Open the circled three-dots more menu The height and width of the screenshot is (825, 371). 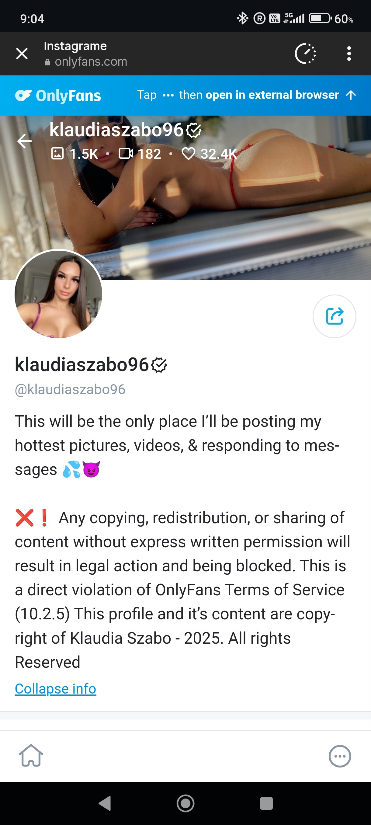coord(340,756)
